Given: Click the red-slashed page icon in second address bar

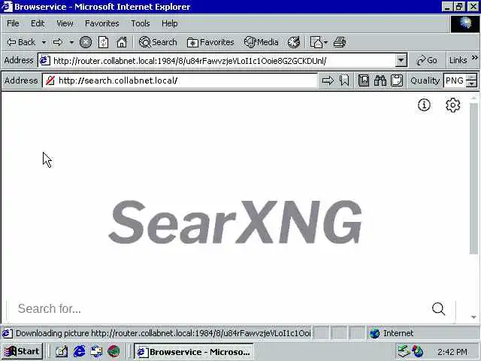Looking at the screenshot, I should click(50, 80).
